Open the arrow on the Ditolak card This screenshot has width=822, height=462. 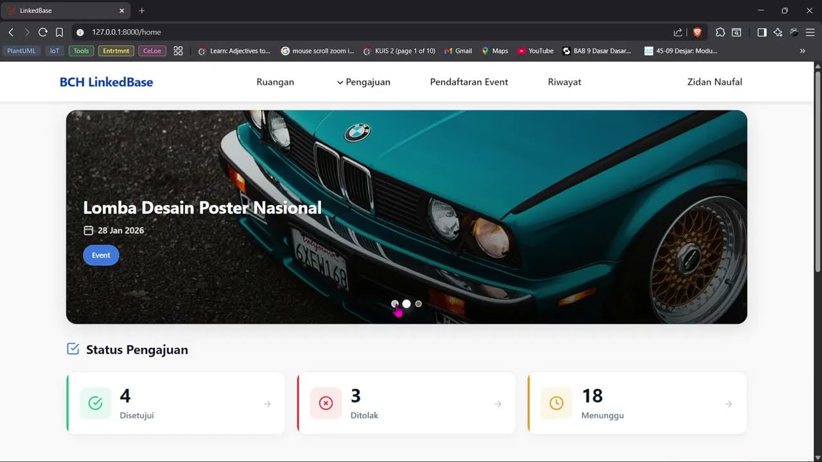[x=498, y=404]
